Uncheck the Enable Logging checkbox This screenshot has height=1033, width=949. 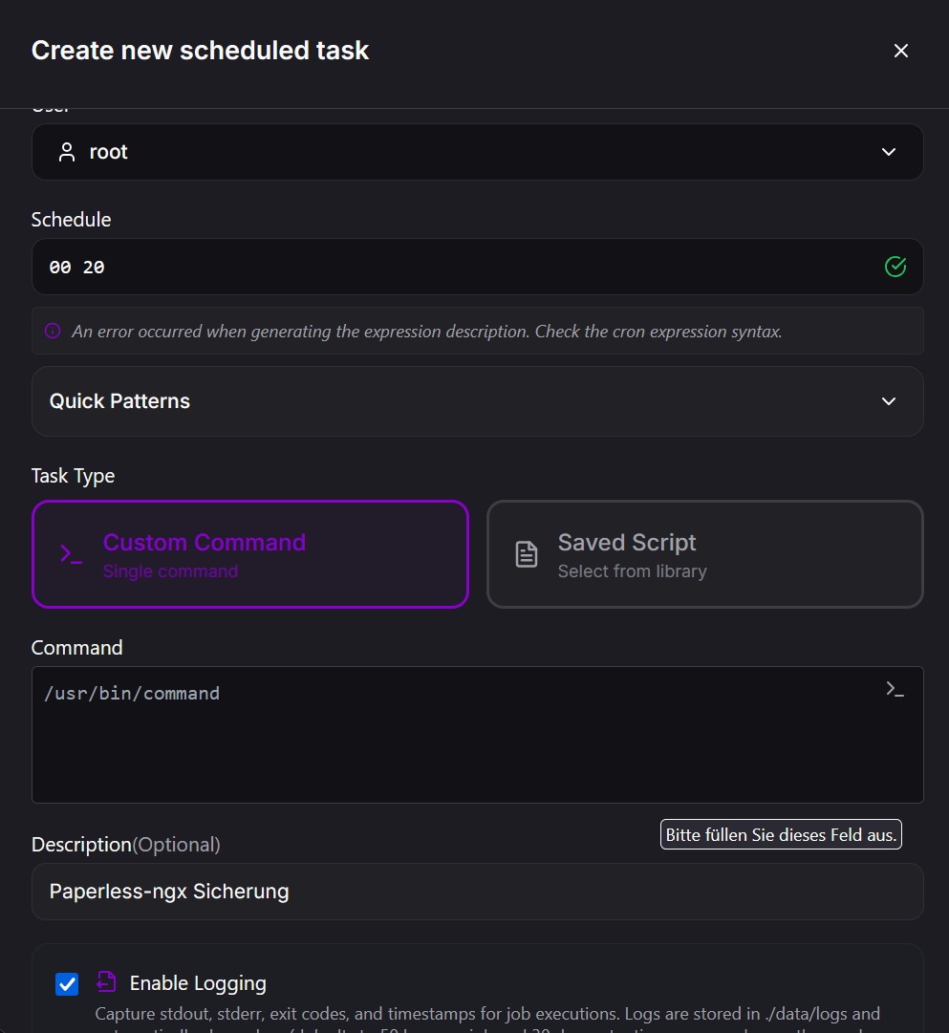[x=67, y=983]
